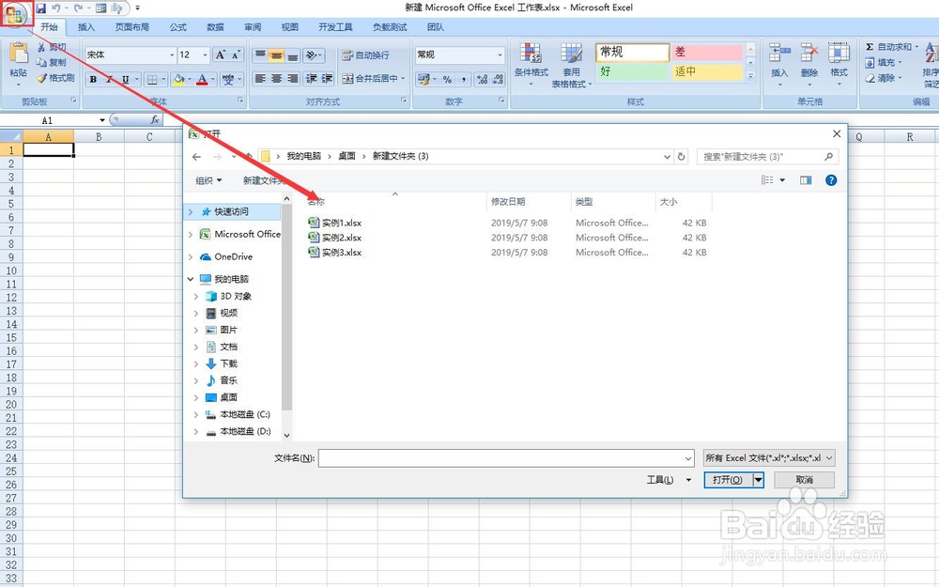This screenshot has height=587, width=939.
Task: Open number format dropdown 常规
Action: [x=500, y=55]
